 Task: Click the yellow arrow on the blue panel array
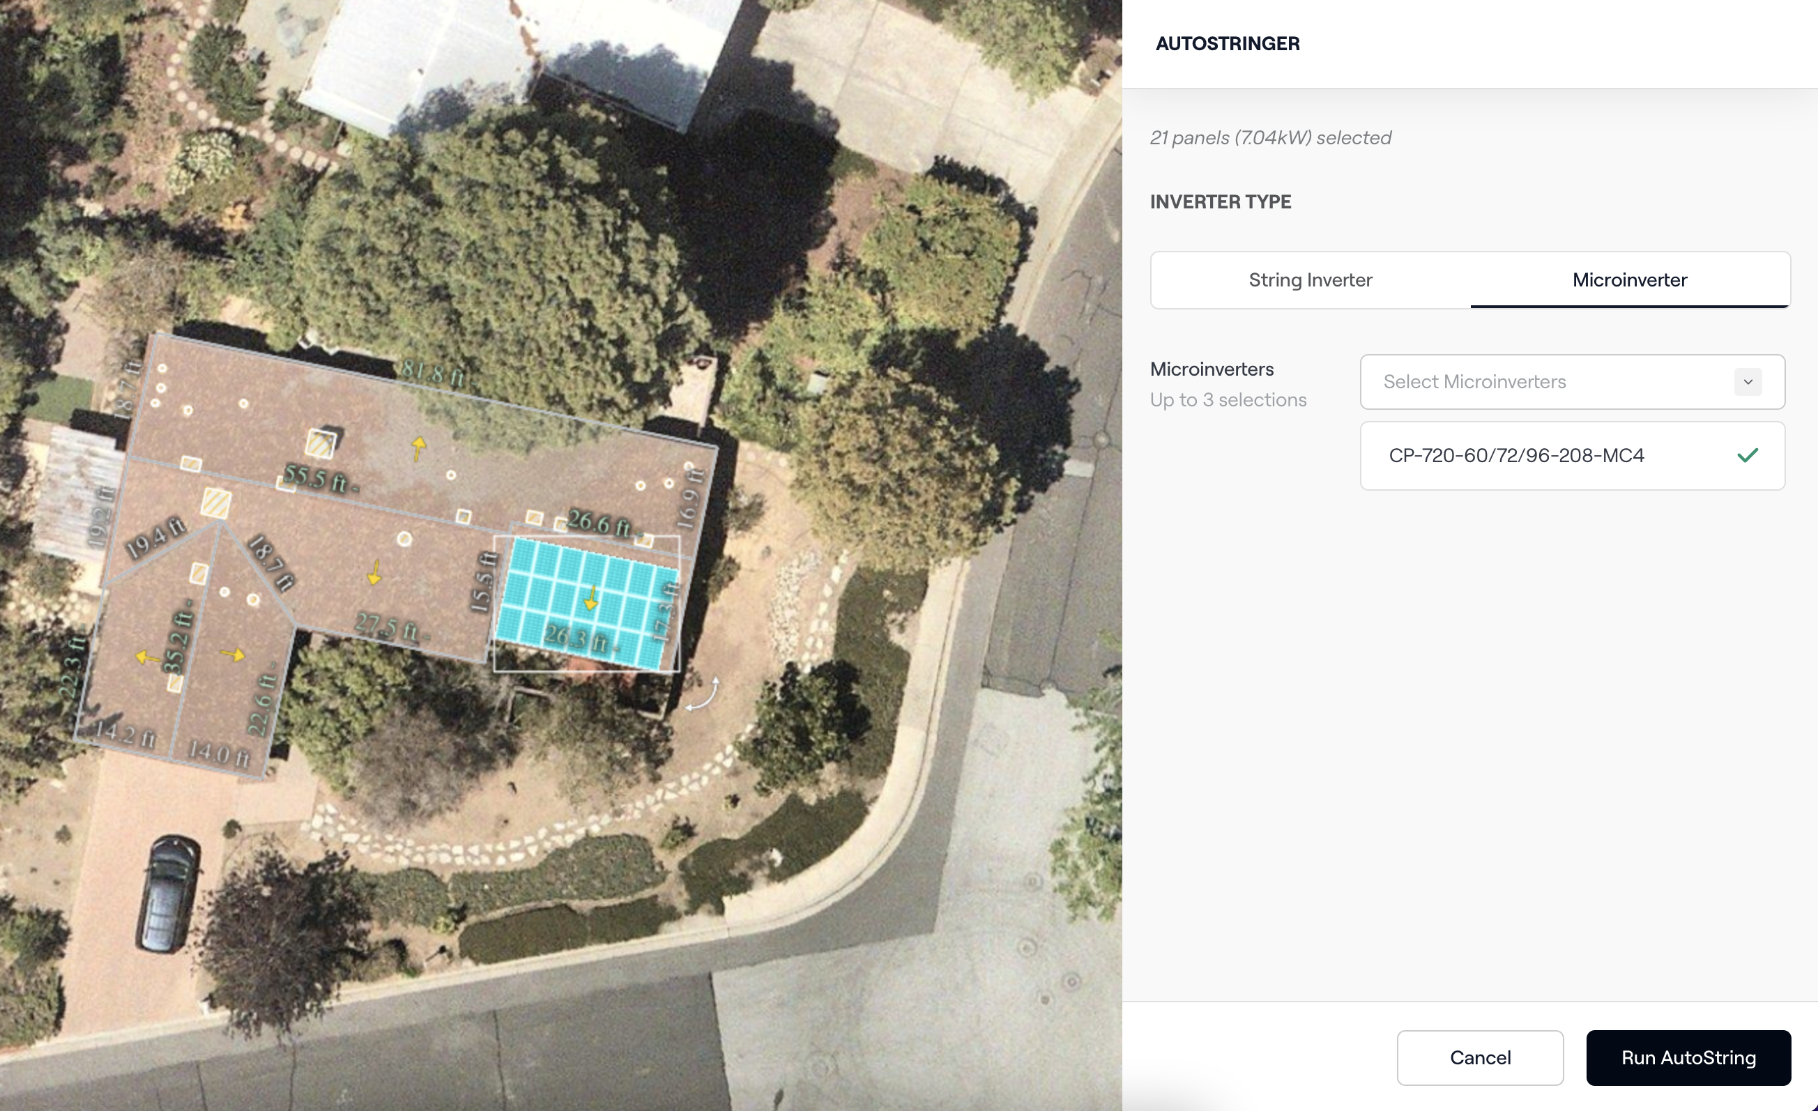coord(591,598)
